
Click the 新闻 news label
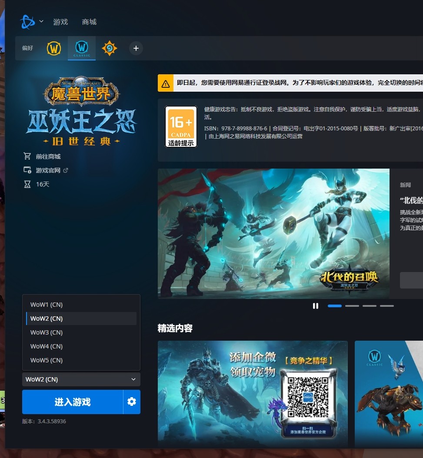[405, 185]
